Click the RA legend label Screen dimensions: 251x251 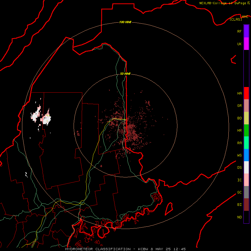pos(239,143)
